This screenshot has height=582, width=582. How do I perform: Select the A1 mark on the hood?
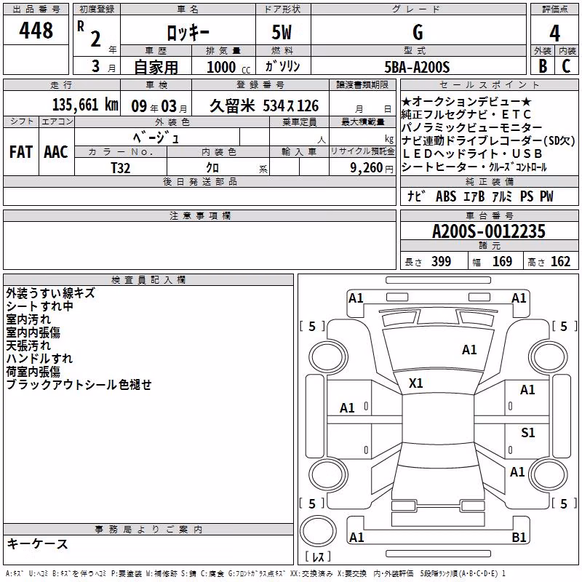tap(469, 350)
